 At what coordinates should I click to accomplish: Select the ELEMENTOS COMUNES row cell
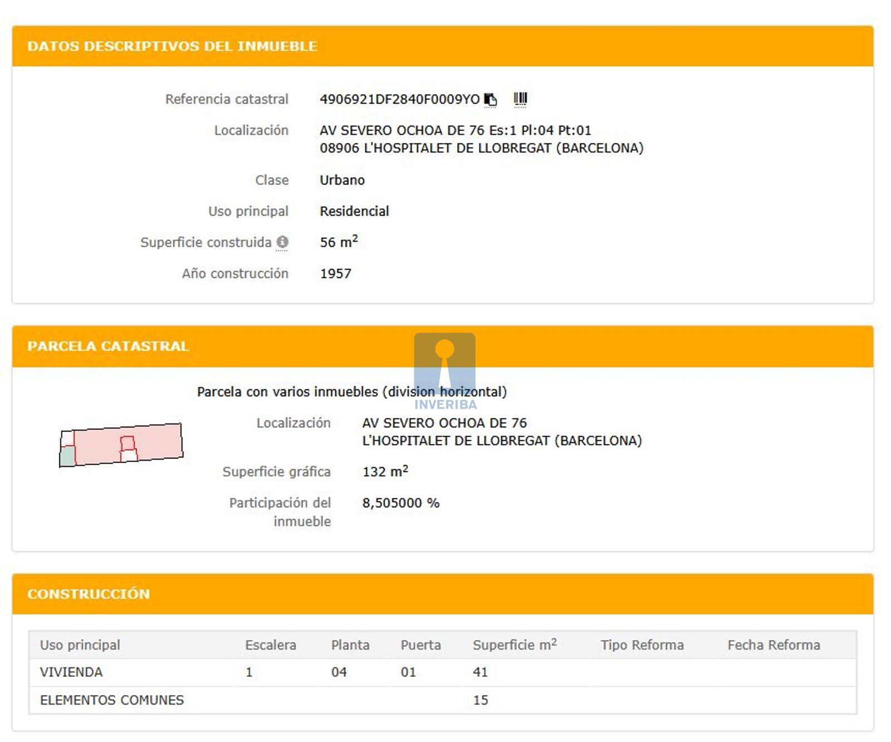pyautogui.click(x=112, y=700)
